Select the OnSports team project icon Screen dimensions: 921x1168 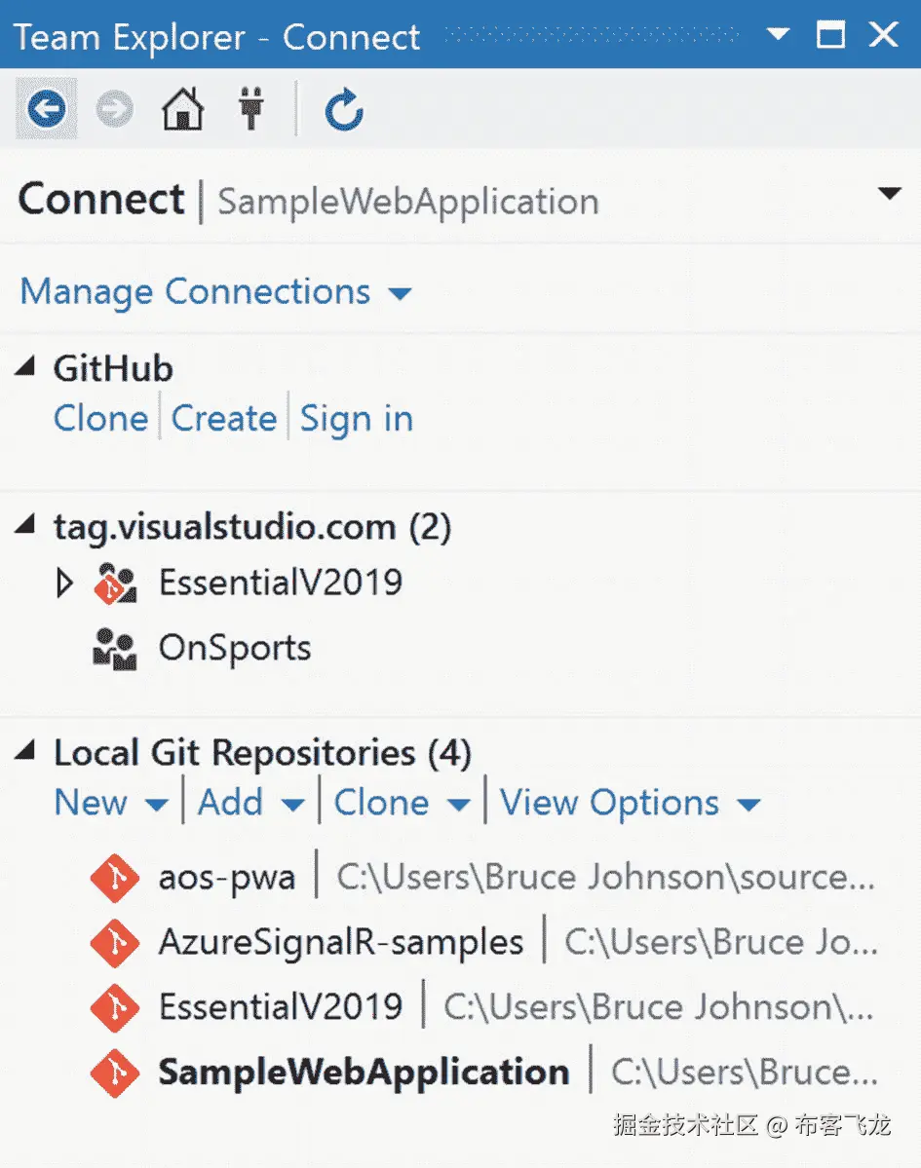coord(115,649)
